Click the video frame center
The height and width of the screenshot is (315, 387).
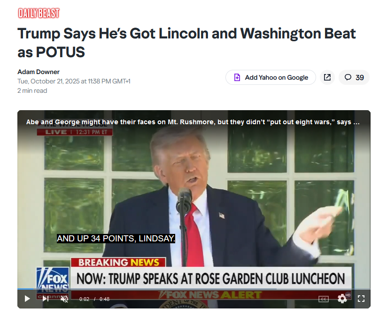[194, 209]
